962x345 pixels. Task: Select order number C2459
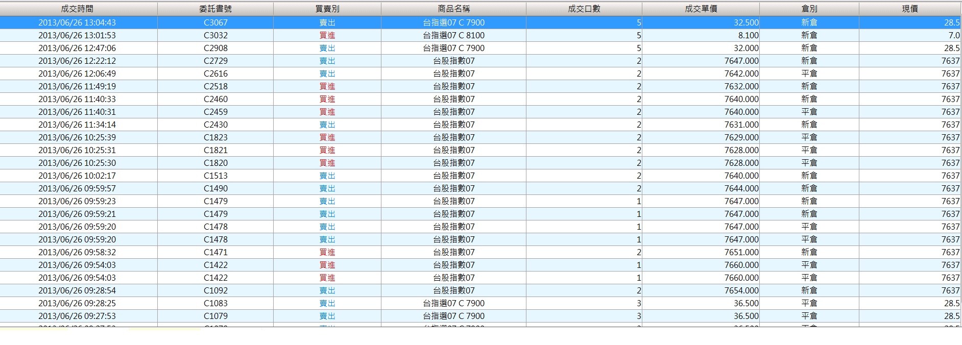[215, 112]
